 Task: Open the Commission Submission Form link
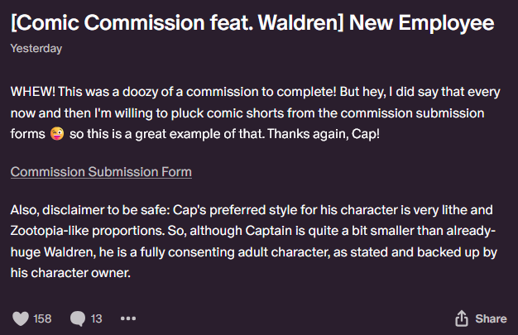coord(101,172)
